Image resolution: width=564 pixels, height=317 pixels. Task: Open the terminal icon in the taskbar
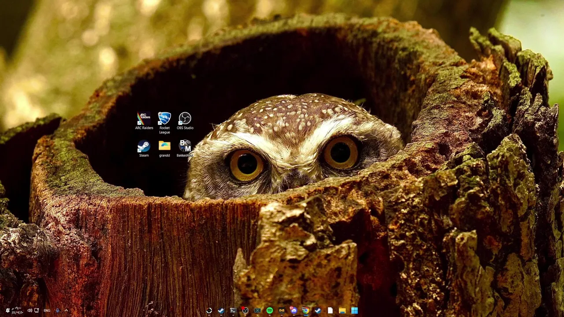[233, 310]
